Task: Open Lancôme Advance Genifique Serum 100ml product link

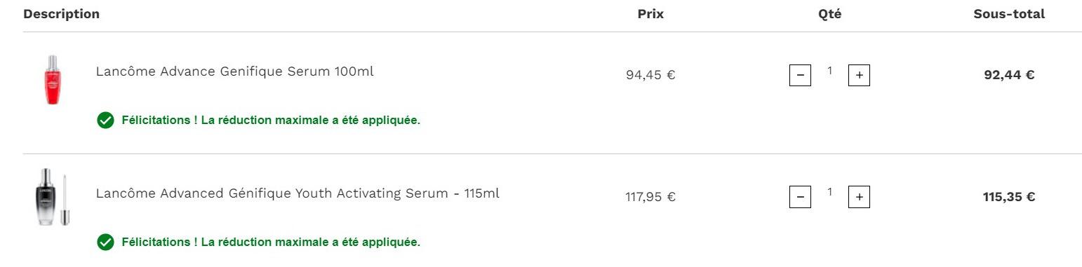Action: click(235, 71)
